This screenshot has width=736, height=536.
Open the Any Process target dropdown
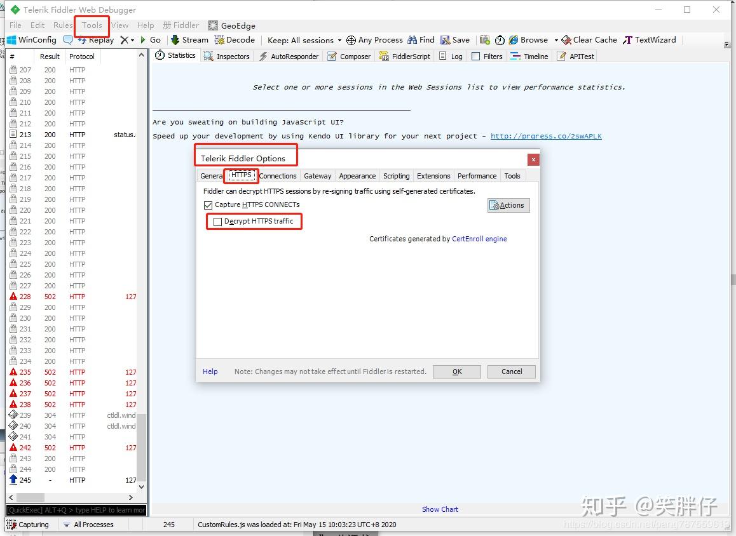point(374,39)
